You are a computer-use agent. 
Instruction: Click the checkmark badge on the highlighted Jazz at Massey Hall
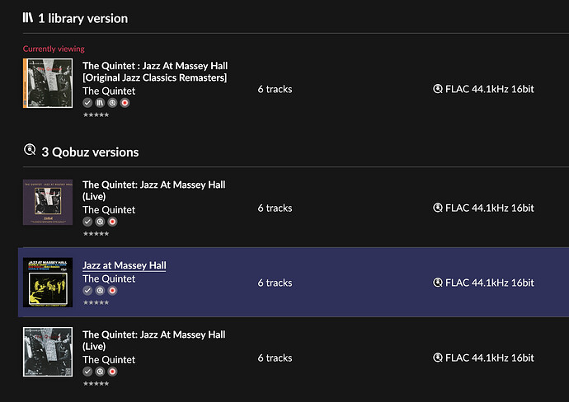[87, 290]
